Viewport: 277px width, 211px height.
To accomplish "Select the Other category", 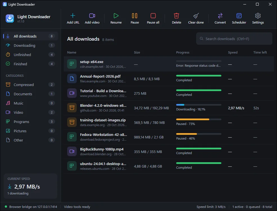I will (31, 140).
